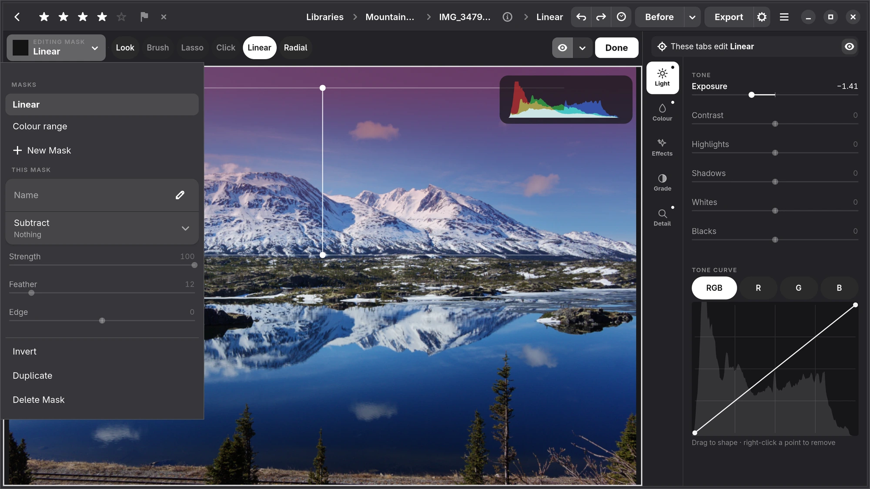Select the R tone curve channel
This screenshot has width=870, height=489.
pos(758,288)
